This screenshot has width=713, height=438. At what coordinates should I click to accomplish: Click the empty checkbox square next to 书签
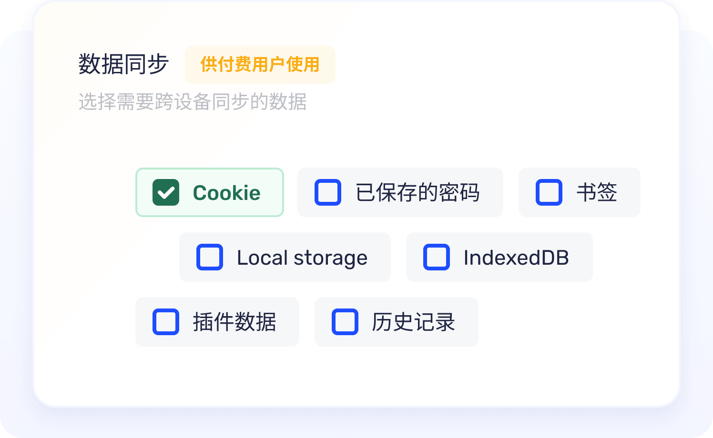click(x=548, y=192)
